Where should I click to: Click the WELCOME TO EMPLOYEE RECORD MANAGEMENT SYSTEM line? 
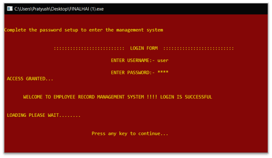(118, 97)
